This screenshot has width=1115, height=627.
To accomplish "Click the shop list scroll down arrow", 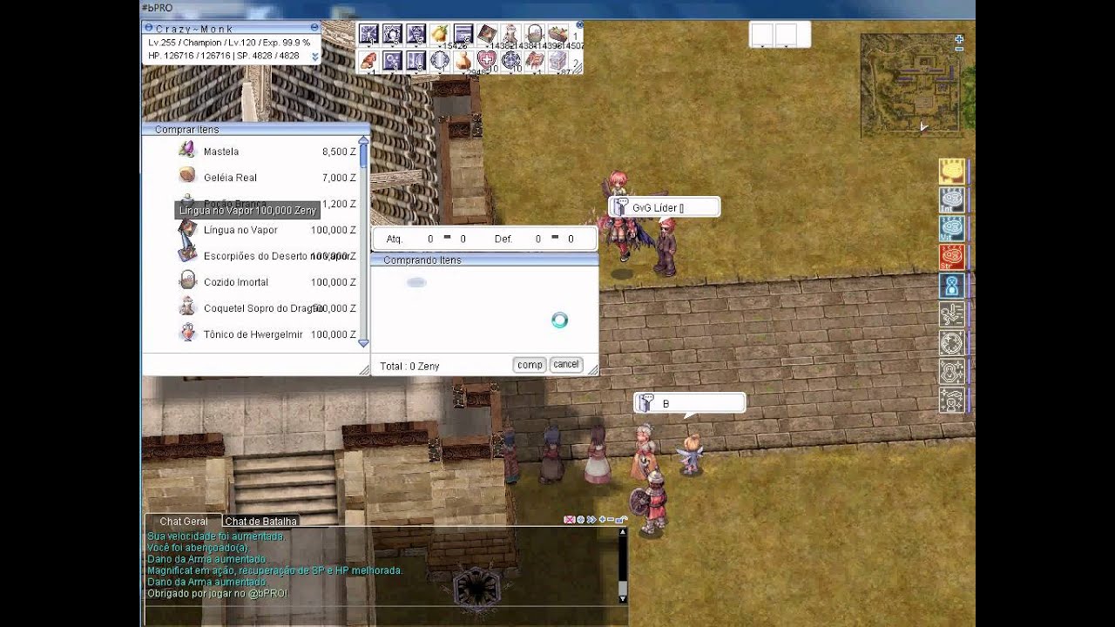I will [363, 343].
